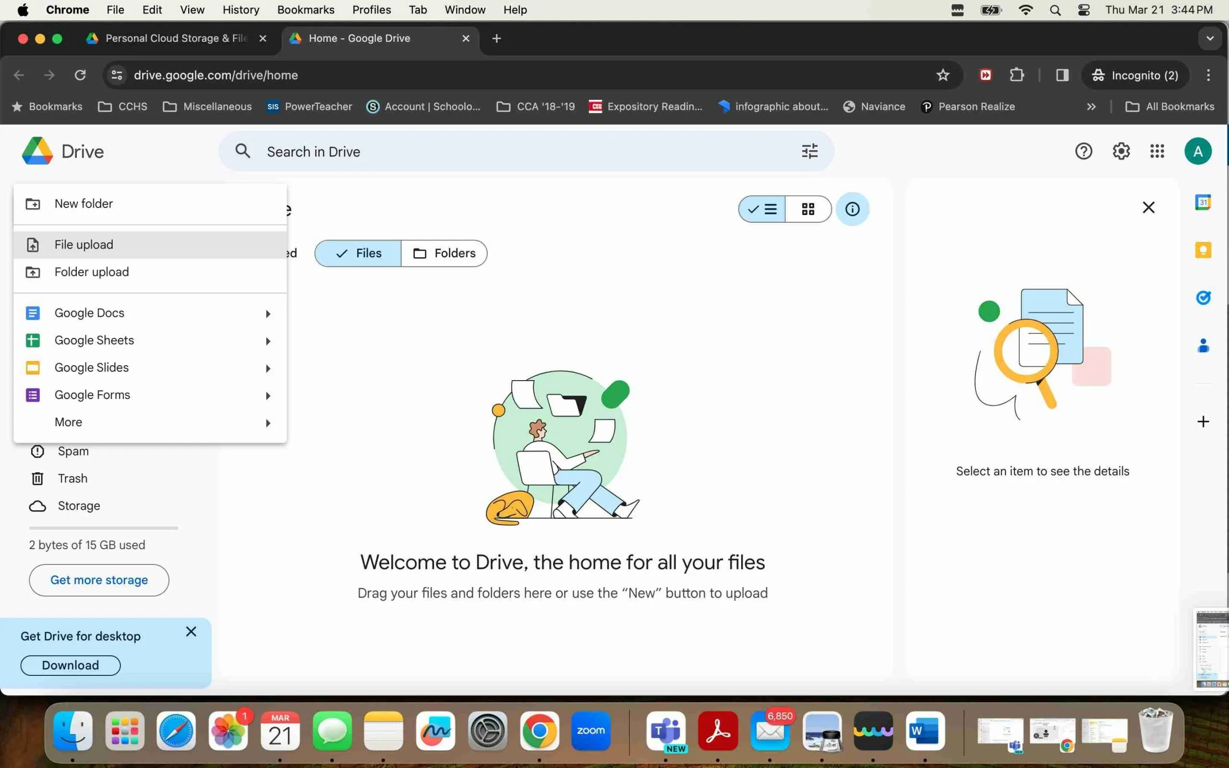
Task: Open the All Bookmarks folder
Action: click(1169, 107)
